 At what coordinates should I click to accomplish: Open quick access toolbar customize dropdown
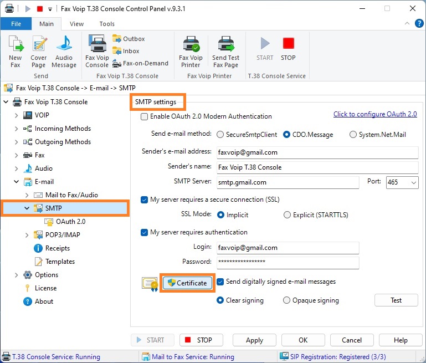[x=50, y=9]
